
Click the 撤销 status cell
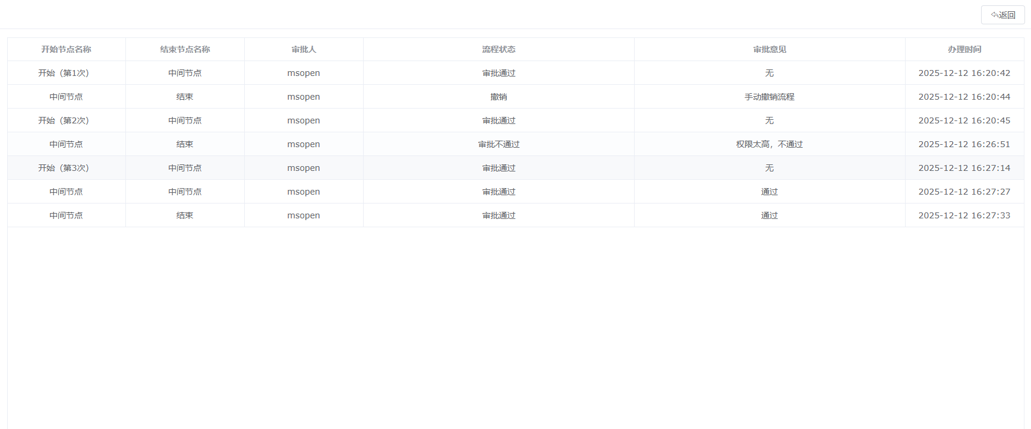click(499, 97)
